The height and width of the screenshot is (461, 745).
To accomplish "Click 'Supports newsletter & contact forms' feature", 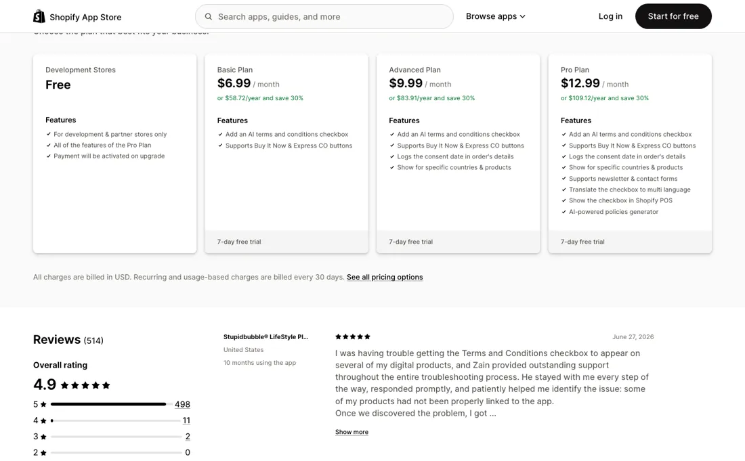I will coord(623,179).
